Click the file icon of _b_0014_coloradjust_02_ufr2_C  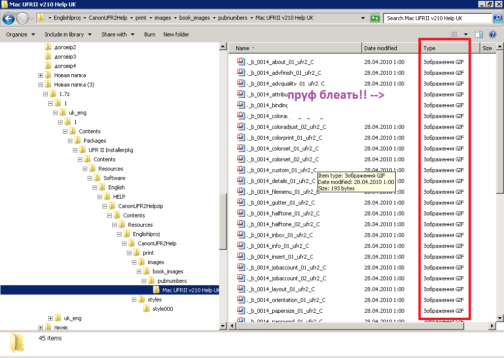click(x=241, y=126)
